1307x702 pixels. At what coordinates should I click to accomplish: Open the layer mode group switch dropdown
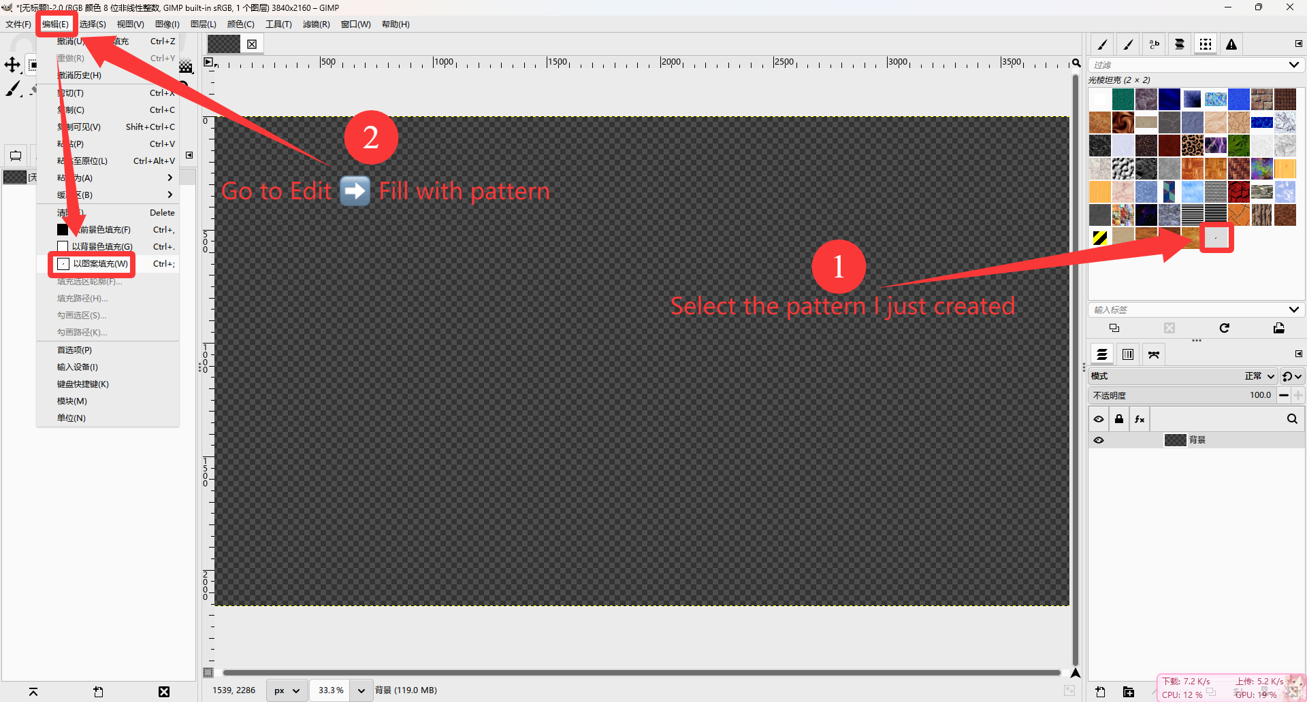click(x=1291, y=376)
